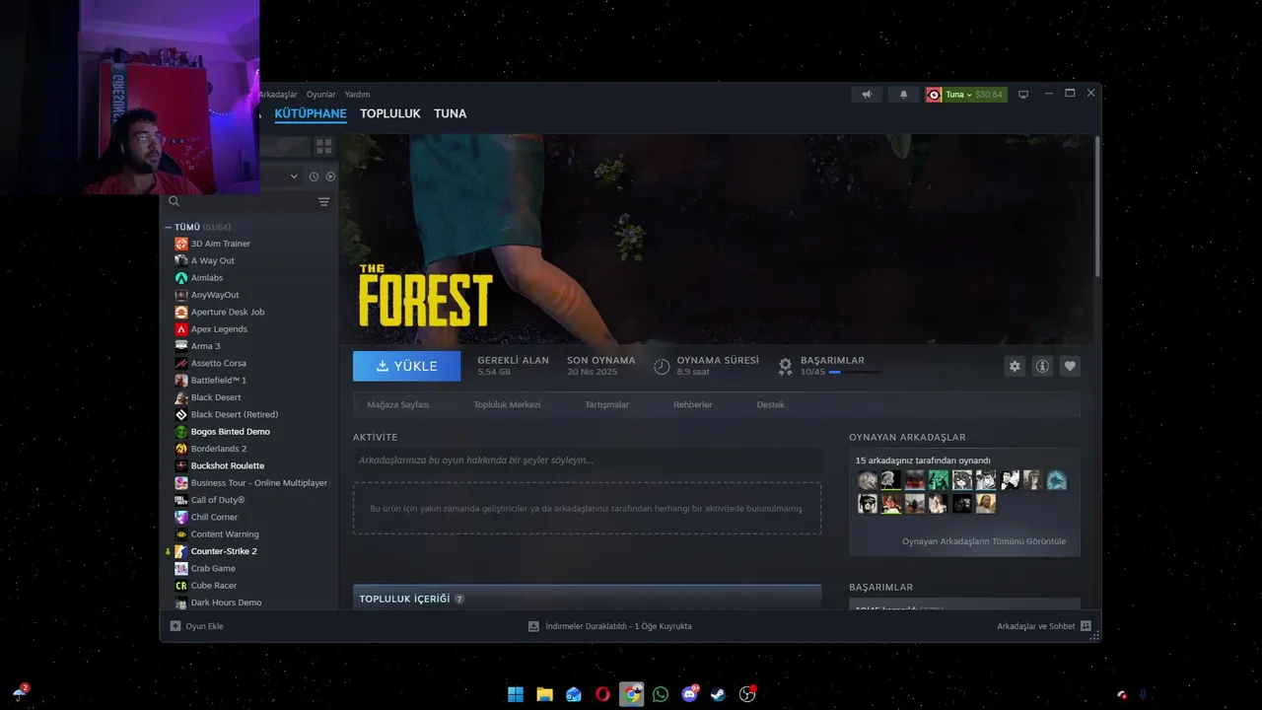Launch Opera browser from taskbar
This screenshot has width=1262, height=710.
coord(602,694)
